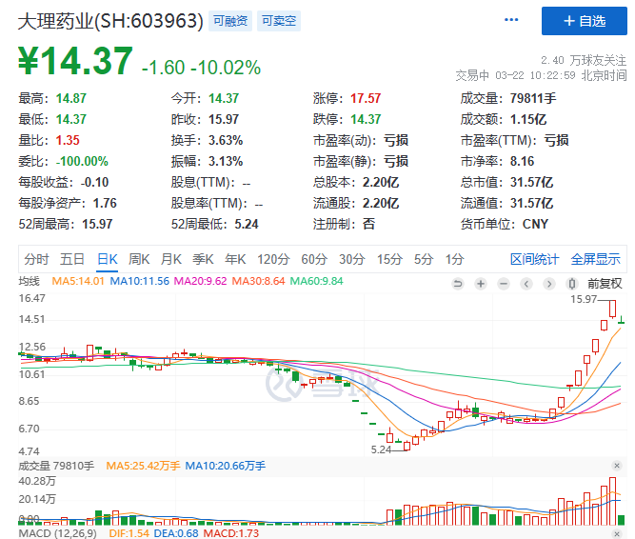Click the 委比 value -100.00%
Screen dimensions: 635x539
(x=82, y=162)
